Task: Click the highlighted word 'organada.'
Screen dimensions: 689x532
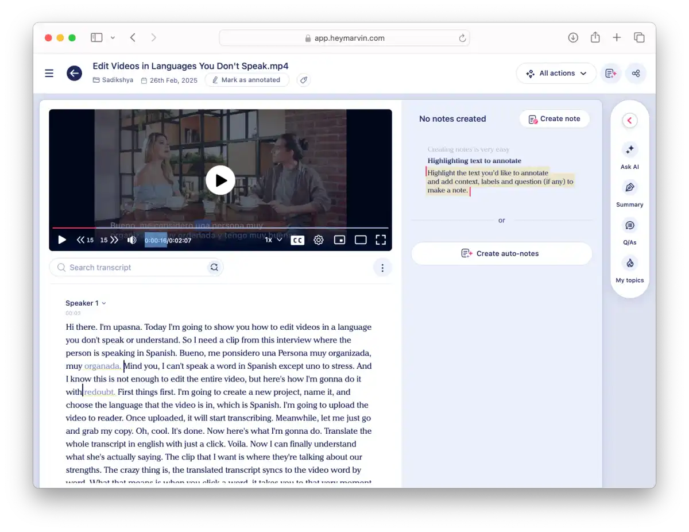Action: click(103, 366)
